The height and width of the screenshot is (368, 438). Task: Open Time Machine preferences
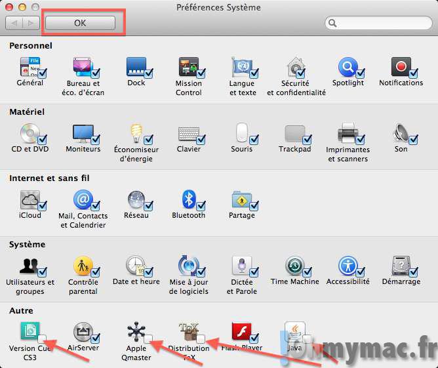[294, 266]
